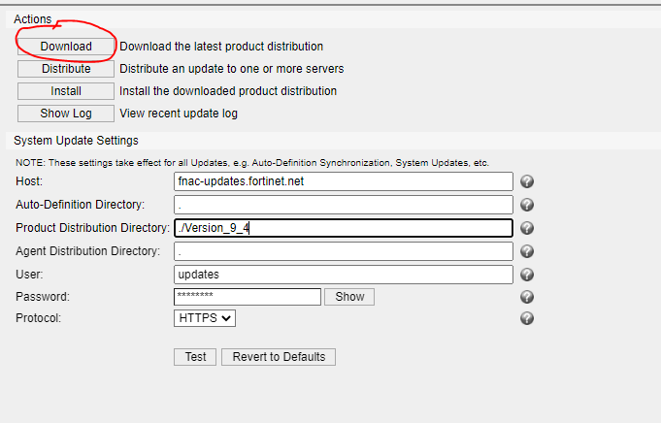Click the Test button
The width and height of the screenshot is (661, 423).
195,357
